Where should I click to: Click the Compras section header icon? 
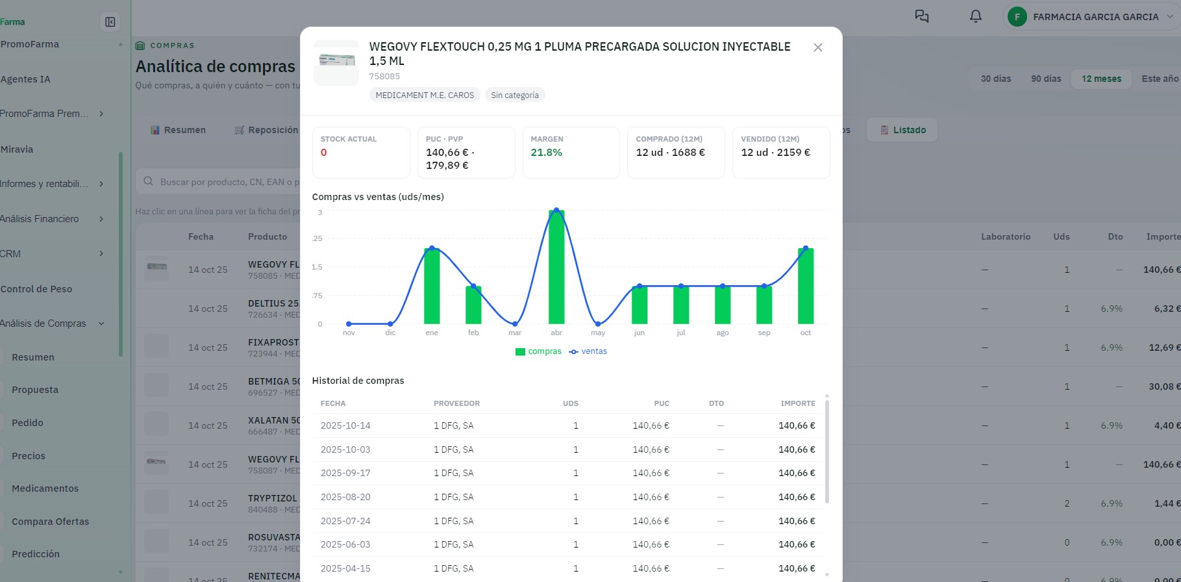click(x=140, y=45)
